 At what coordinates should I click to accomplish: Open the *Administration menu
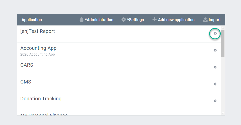(x=99, y=20)
